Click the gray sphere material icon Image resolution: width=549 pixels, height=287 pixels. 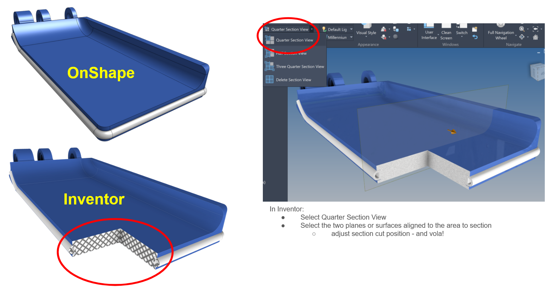395,37
